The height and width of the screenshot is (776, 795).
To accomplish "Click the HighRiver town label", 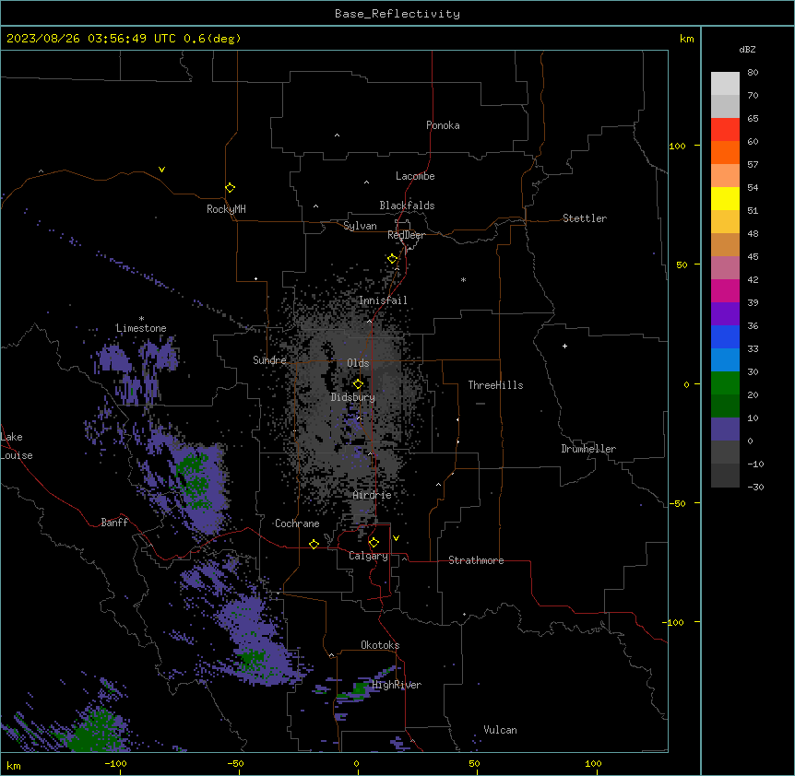I will tap(397, 685).
